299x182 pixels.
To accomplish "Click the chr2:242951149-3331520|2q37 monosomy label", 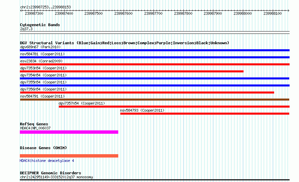I will click(56, 177).
